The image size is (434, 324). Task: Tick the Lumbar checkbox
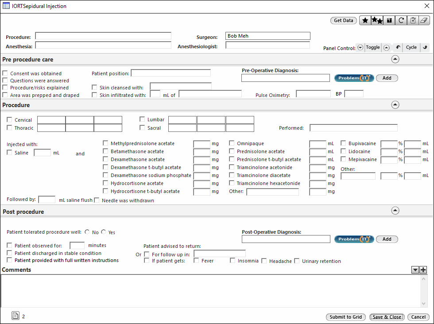142,120
